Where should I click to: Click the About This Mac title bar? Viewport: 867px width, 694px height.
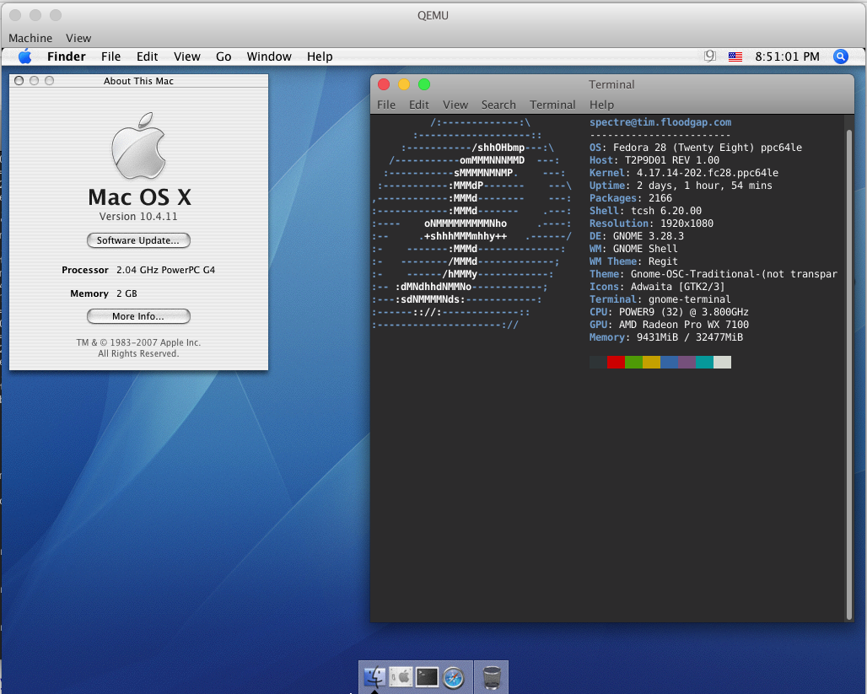[138, 81]
